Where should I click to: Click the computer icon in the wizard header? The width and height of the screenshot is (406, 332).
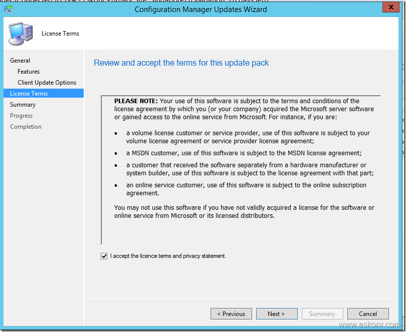[20, 34]
